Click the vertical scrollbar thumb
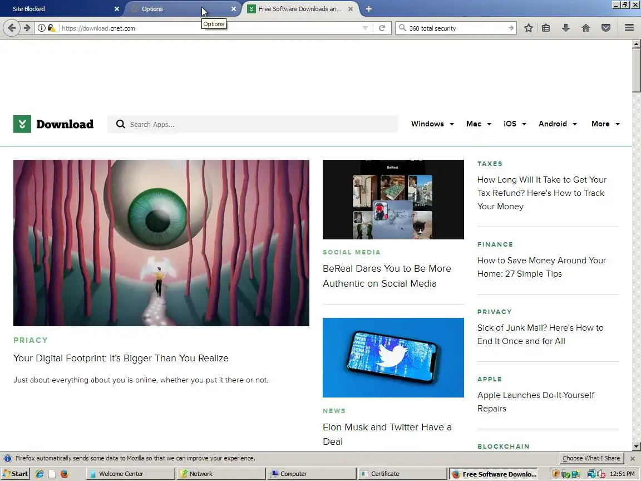This screenshot has height=481, width=641. (636, 70)
